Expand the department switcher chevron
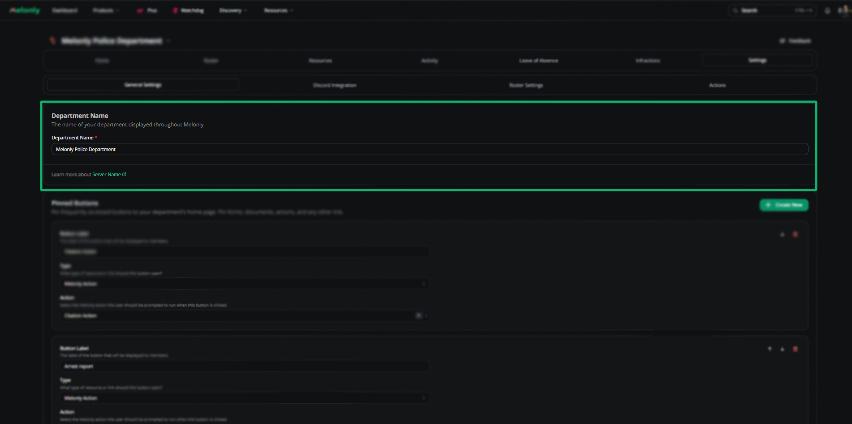Screen dimensions: 852x424 (x=169, y=41)
